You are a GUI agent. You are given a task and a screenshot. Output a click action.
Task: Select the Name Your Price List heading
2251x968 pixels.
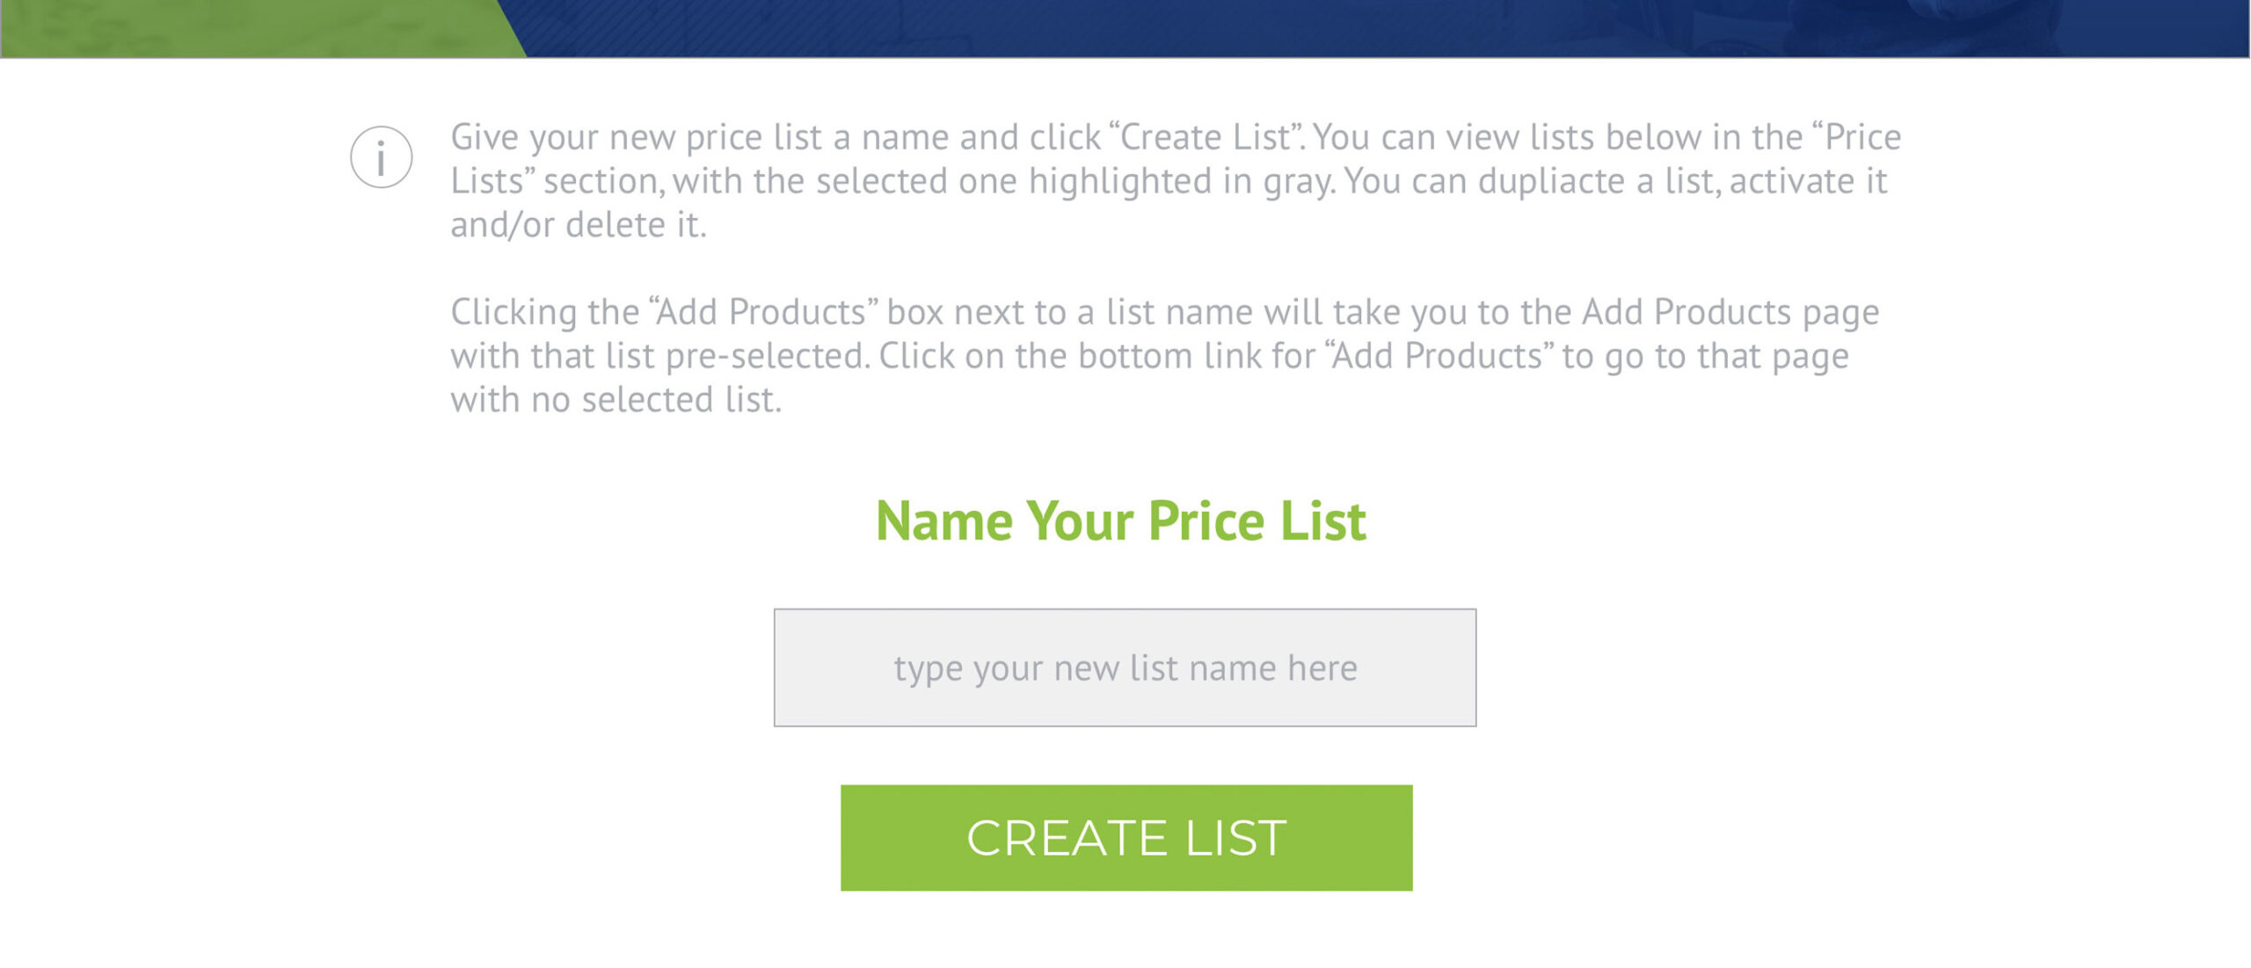[1121, 520]
